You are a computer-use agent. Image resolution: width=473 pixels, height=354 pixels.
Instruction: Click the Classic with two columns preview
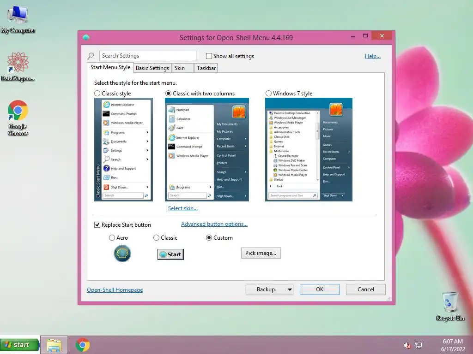click(x=207, y=150)
